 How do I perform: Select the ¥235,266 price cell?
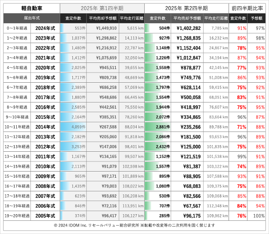point(187,127)
